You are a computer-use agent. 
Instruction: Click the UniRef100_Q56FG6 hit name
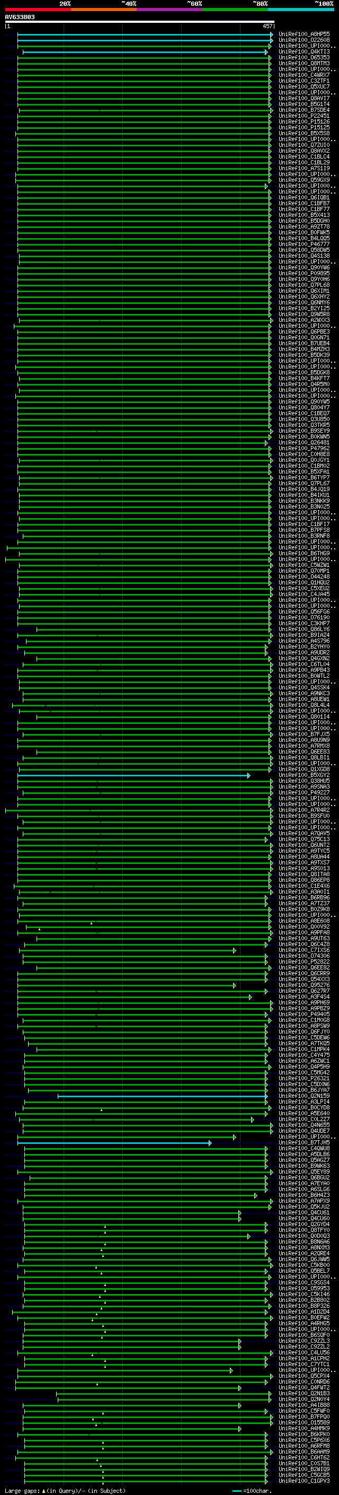(304, 611)
